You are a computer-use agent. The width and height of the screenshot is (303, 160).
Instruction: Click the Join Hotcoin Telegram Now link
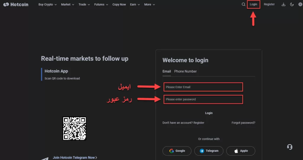pyautogui.click(x=75, y=158)
